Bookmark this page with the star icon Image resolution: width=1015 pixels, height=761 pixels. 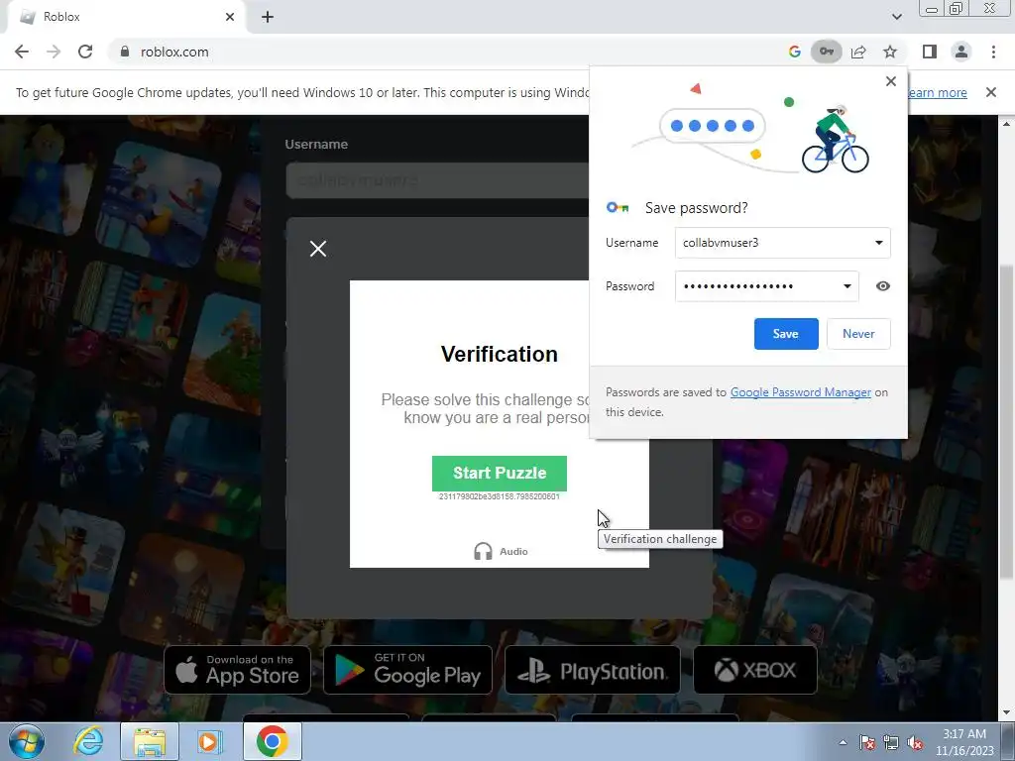coord(890,52)
